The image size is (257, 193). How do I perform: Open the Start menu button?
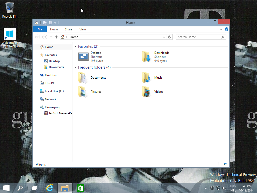pyautogui.click(x=6, y=188)
